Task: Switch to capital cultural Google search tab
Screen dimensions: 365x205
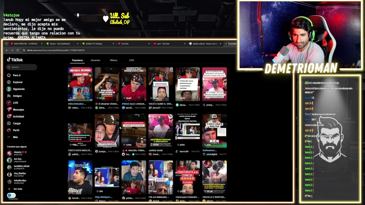Action: tap(205, 44)
